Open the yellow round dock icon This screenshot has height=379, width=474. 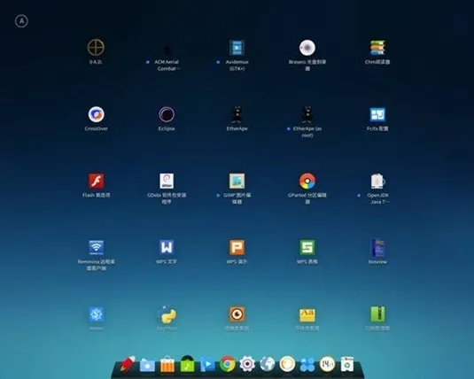(287, 364)
